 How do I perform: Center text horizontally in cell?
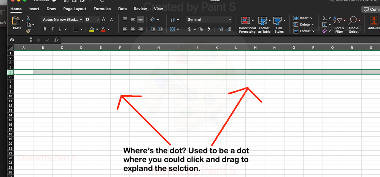click(133, 29)
